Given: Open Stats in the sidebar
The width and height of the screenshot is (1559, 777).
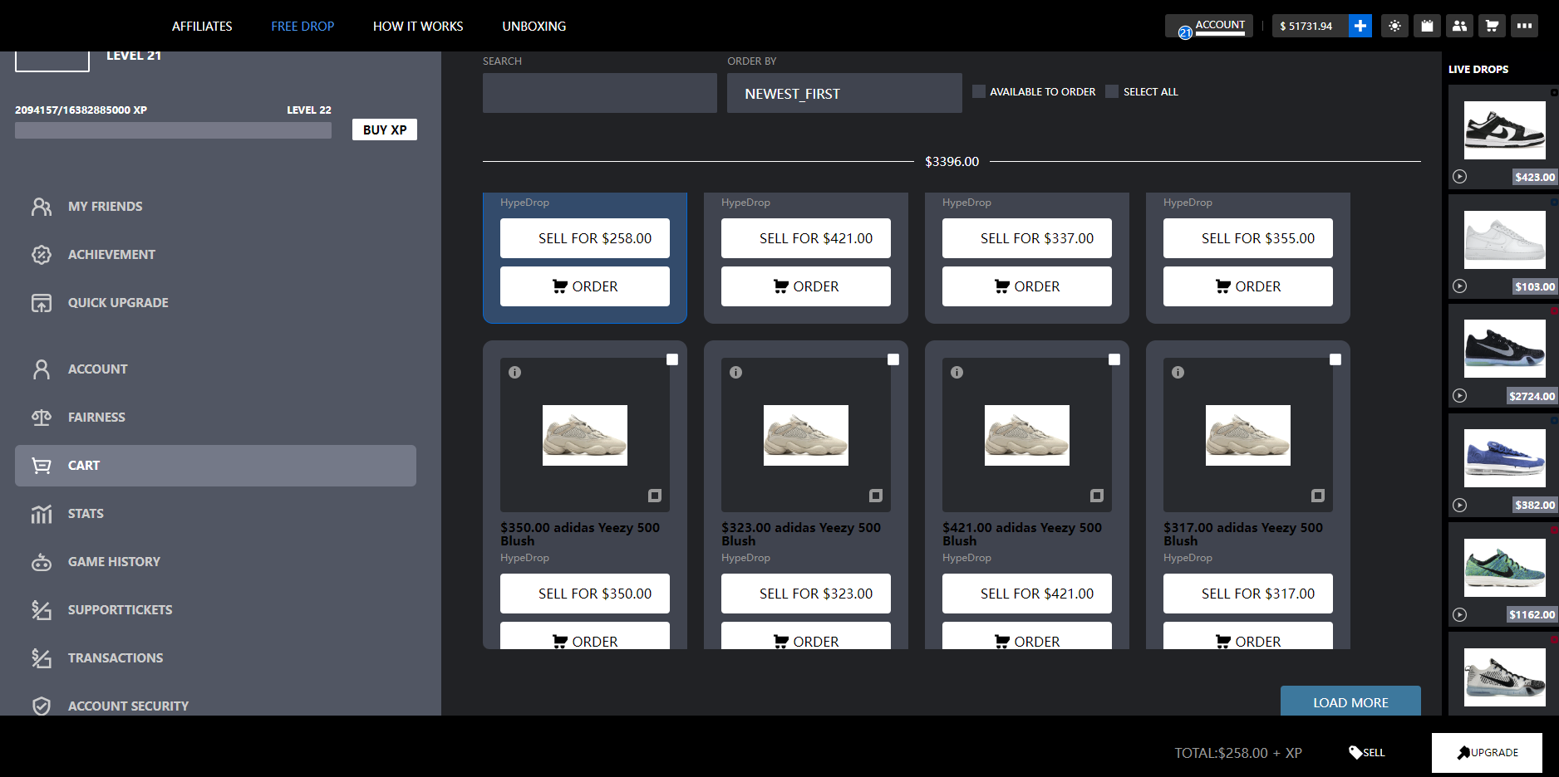Looking at the screenshot, I should pos(216,513).
